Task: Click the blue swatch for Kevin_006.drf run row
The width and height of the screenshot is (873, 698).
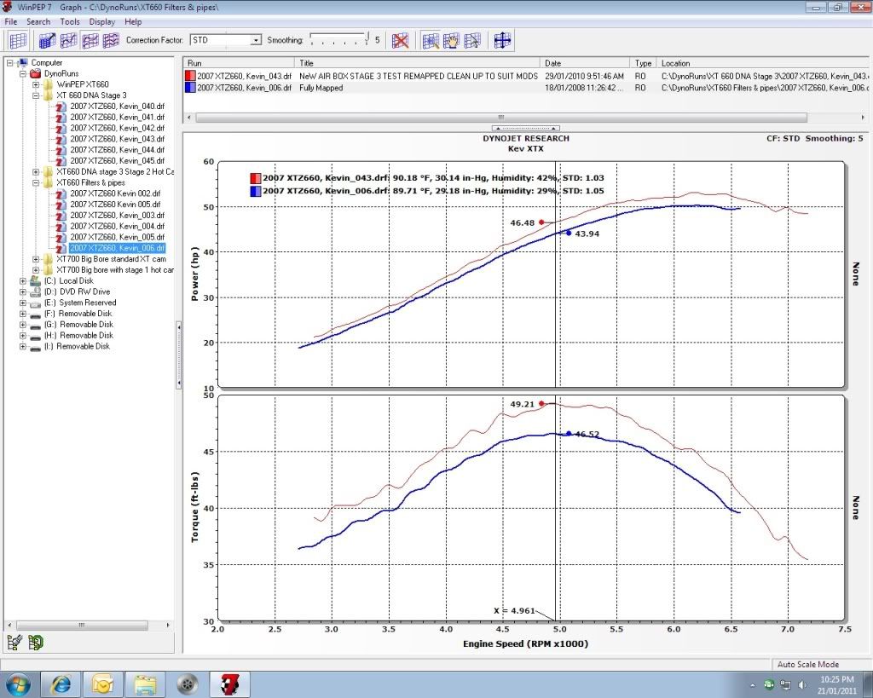Action: coord(190,88)
